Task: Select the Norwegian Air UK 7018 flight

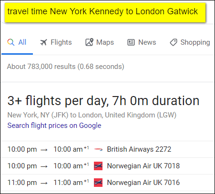Action: [107, 166]
